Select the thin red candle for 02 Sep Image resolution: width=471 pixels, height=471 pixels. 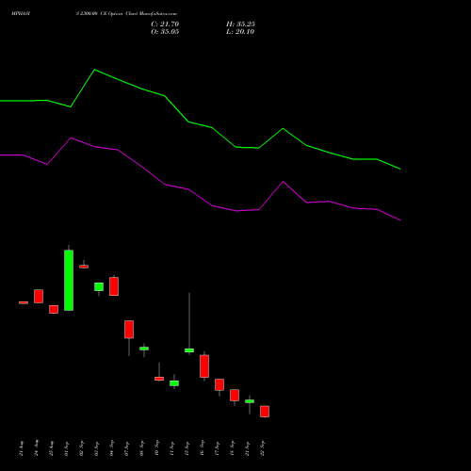pos(84,267)
